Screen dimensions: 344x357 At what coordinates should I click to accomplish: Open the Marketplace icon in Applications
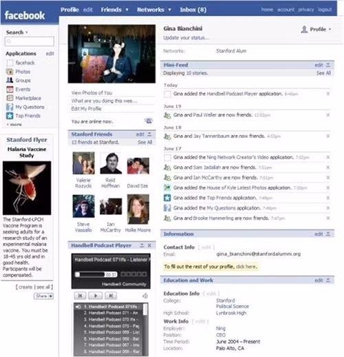click(10, 98)
